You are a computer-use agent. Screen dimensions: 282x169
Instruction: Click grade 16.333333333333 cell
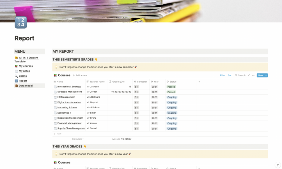[120, 92]
